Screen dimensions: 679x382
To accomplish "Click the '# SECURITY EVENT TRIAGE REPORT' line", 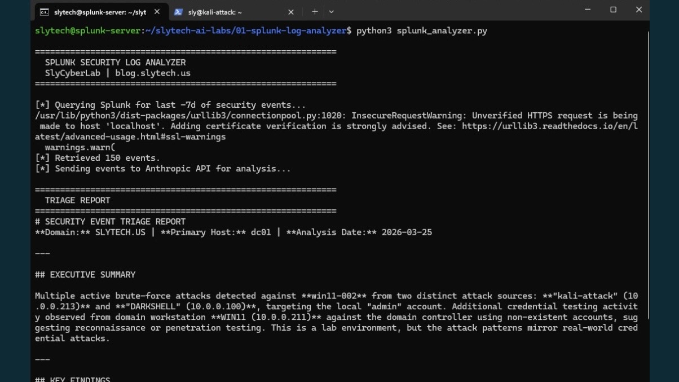I will tap(110, 222).
